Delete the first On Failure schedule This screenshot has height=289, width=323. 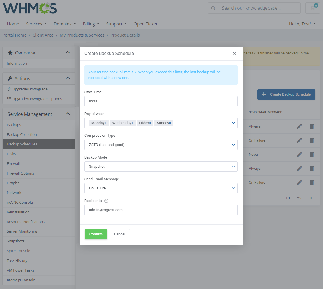(312, 140)
